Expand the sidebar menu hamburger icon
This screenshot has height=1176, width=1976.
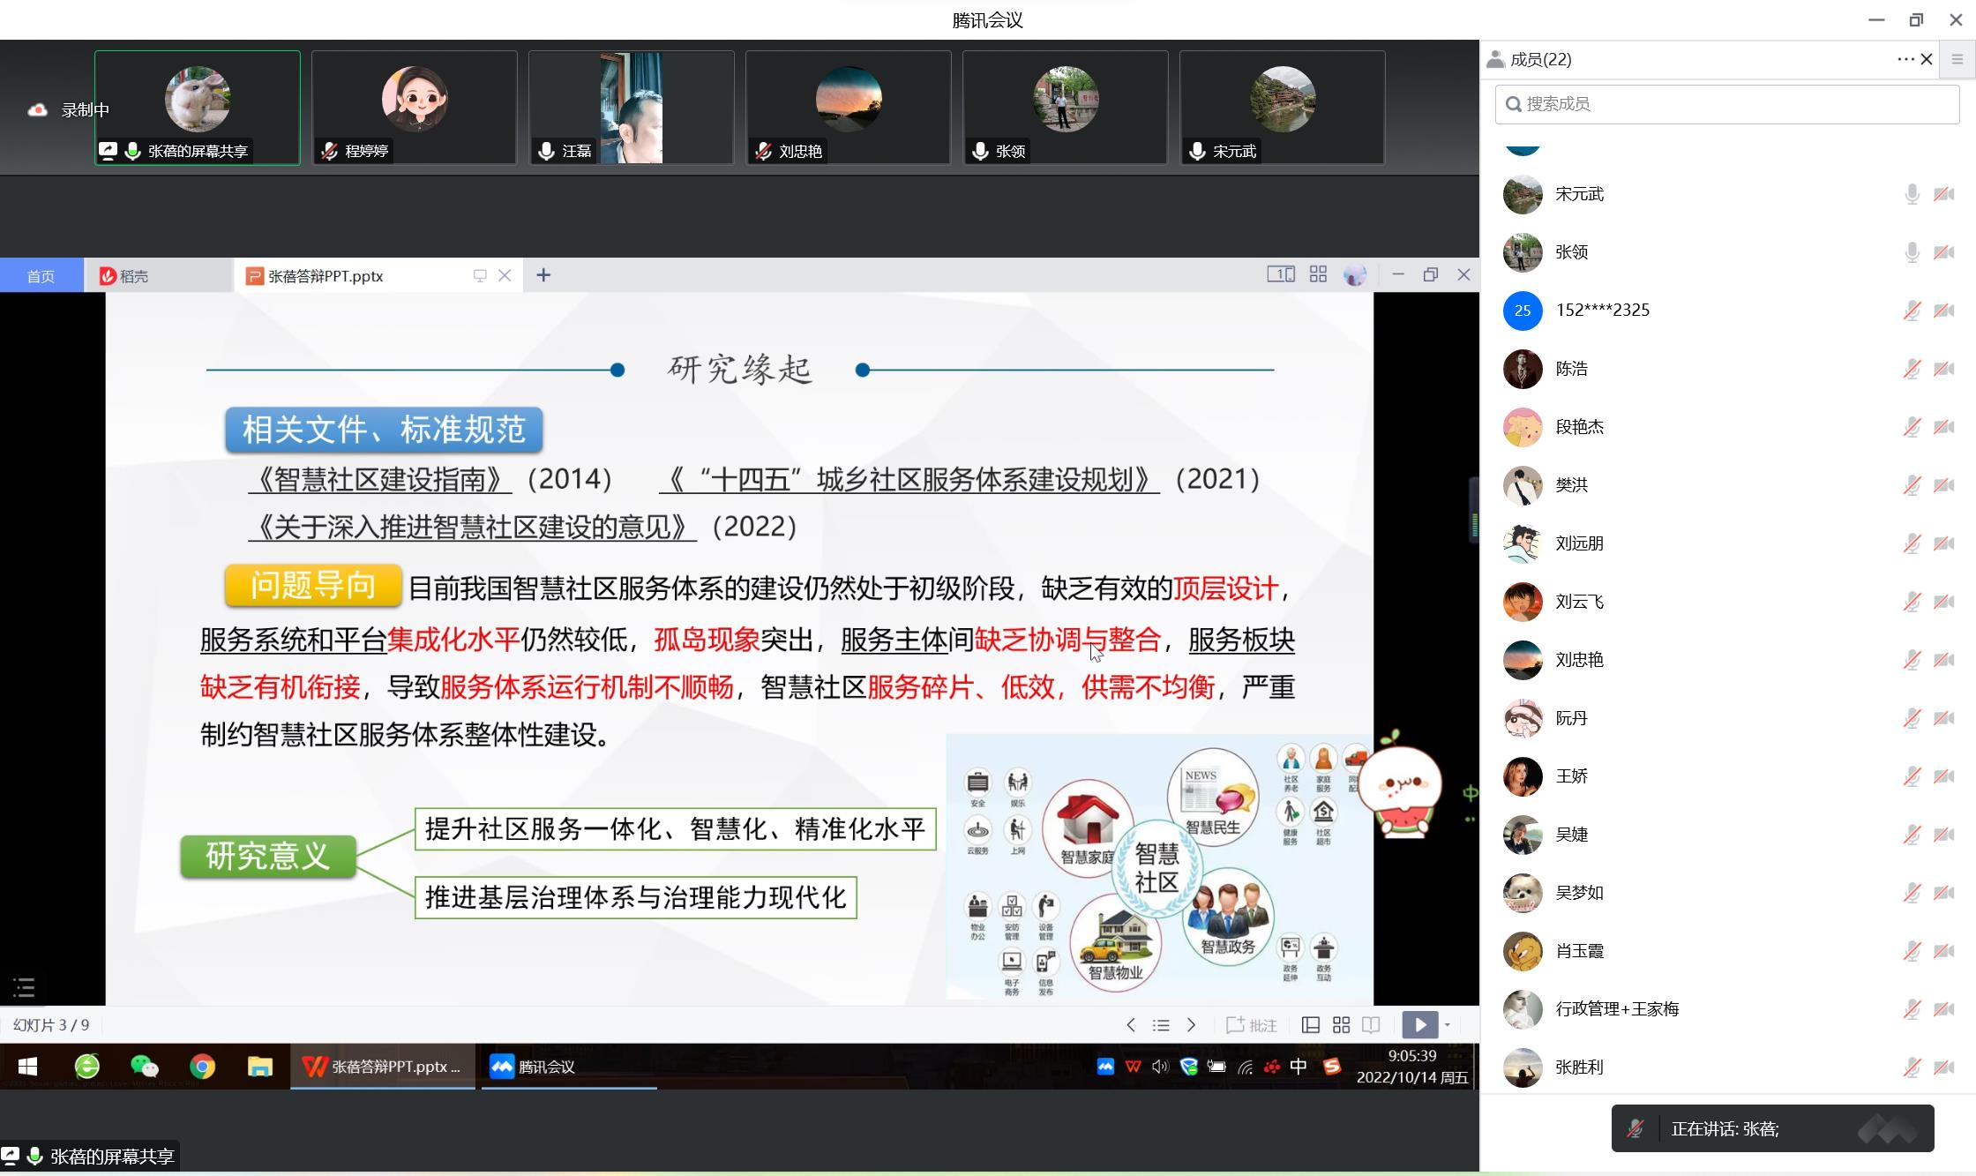click(x=1957, y=59)
